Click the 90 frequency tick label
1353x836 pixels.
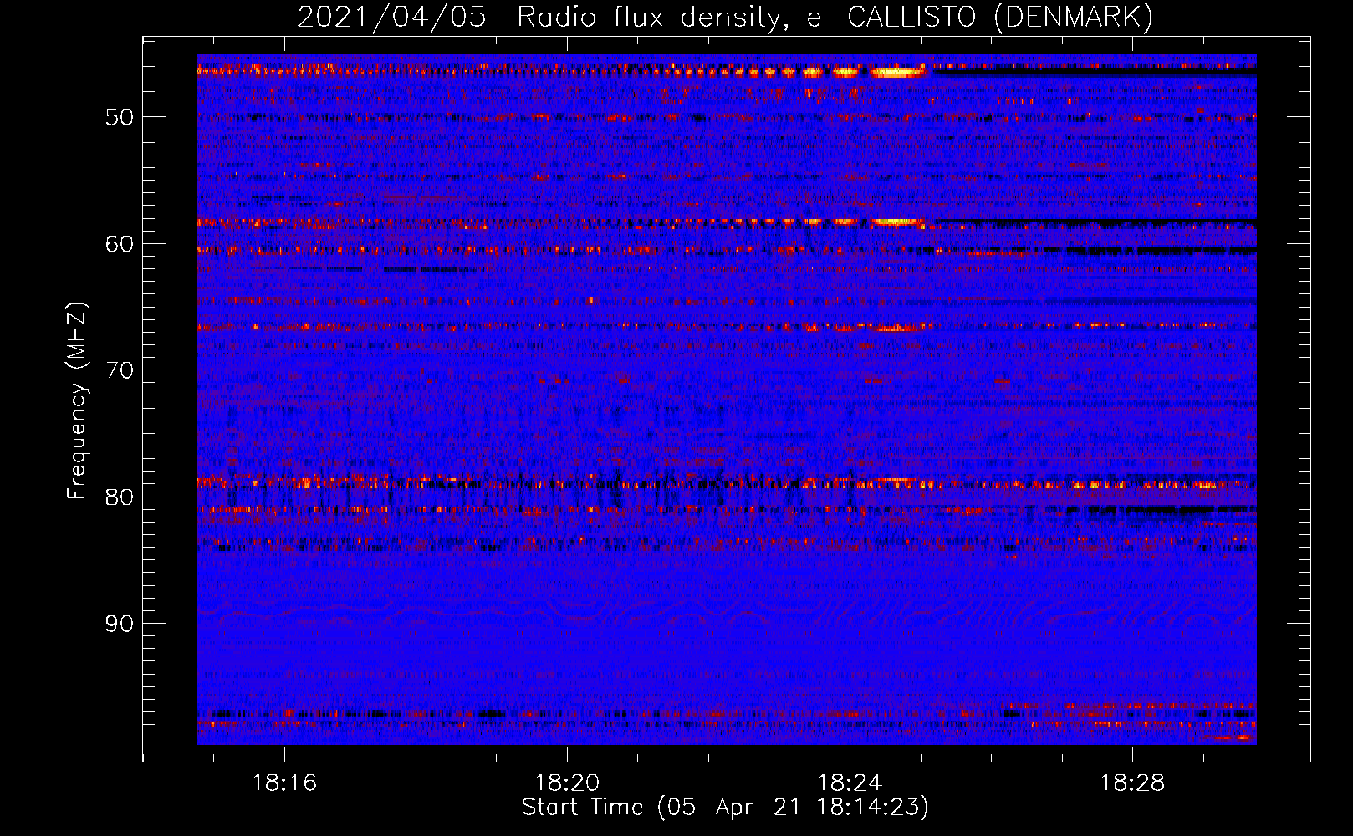tap(120, 624)
